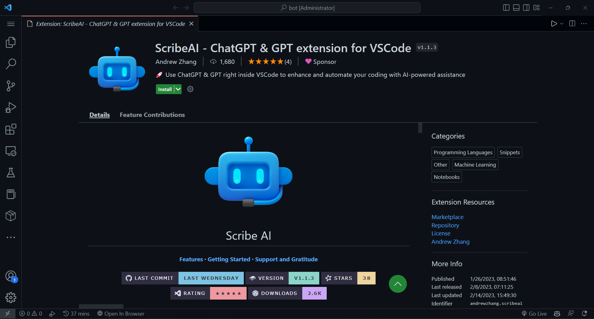Click the Rating stars badge
Image resolution: width=594 pixels, height=319 pixels.
[x=209, y=293]
